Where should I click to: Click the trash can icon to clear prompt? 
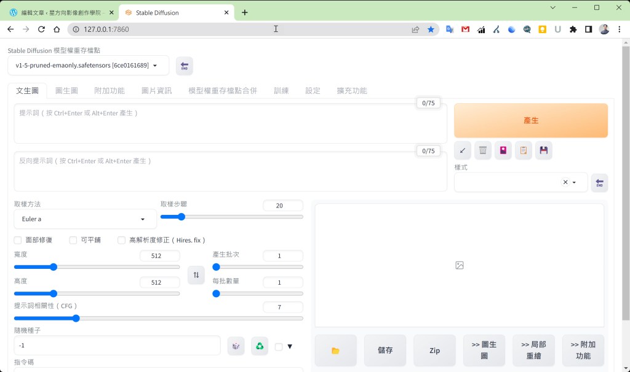click(483, 150)
